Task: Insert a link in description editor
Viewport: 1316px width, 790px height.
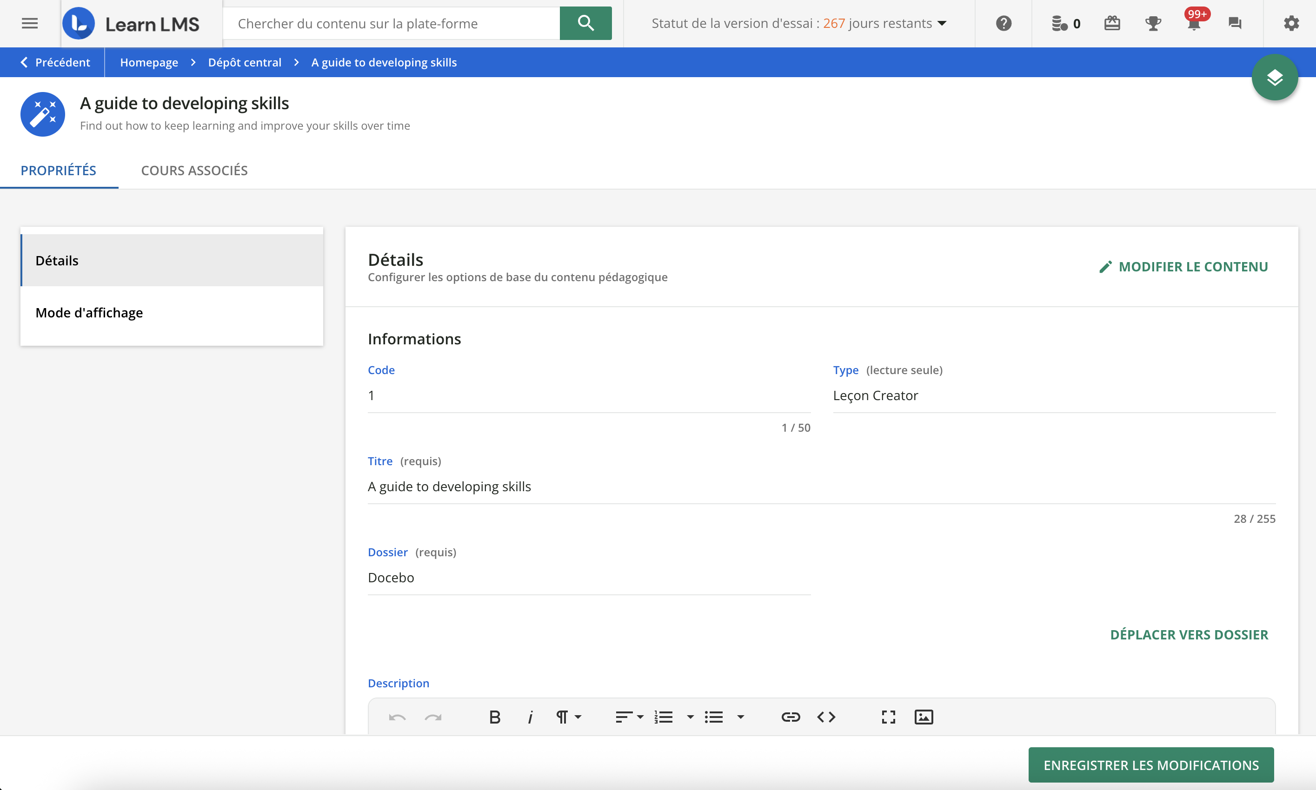Action: coord(791,717)
